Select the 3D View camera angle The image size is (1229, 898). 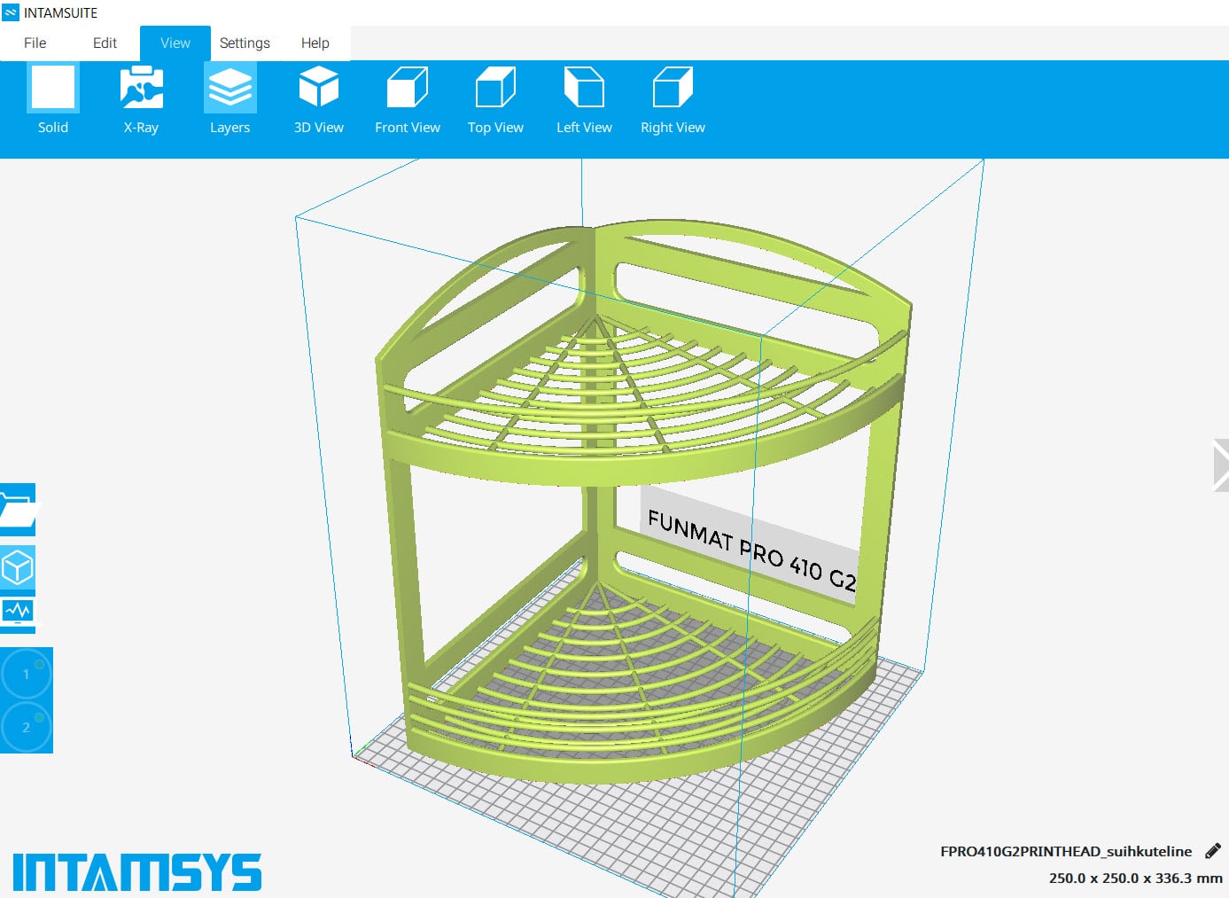(x=318, y=98)
